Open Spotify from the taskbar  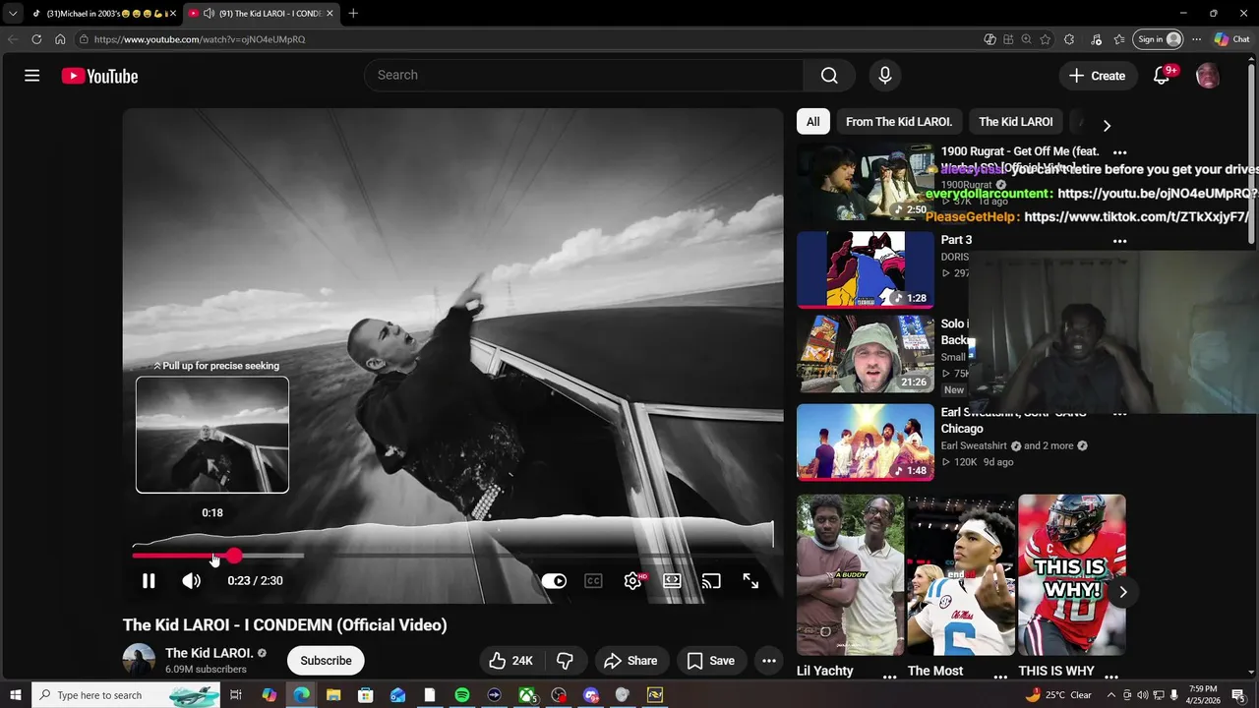tap(462, 695)
